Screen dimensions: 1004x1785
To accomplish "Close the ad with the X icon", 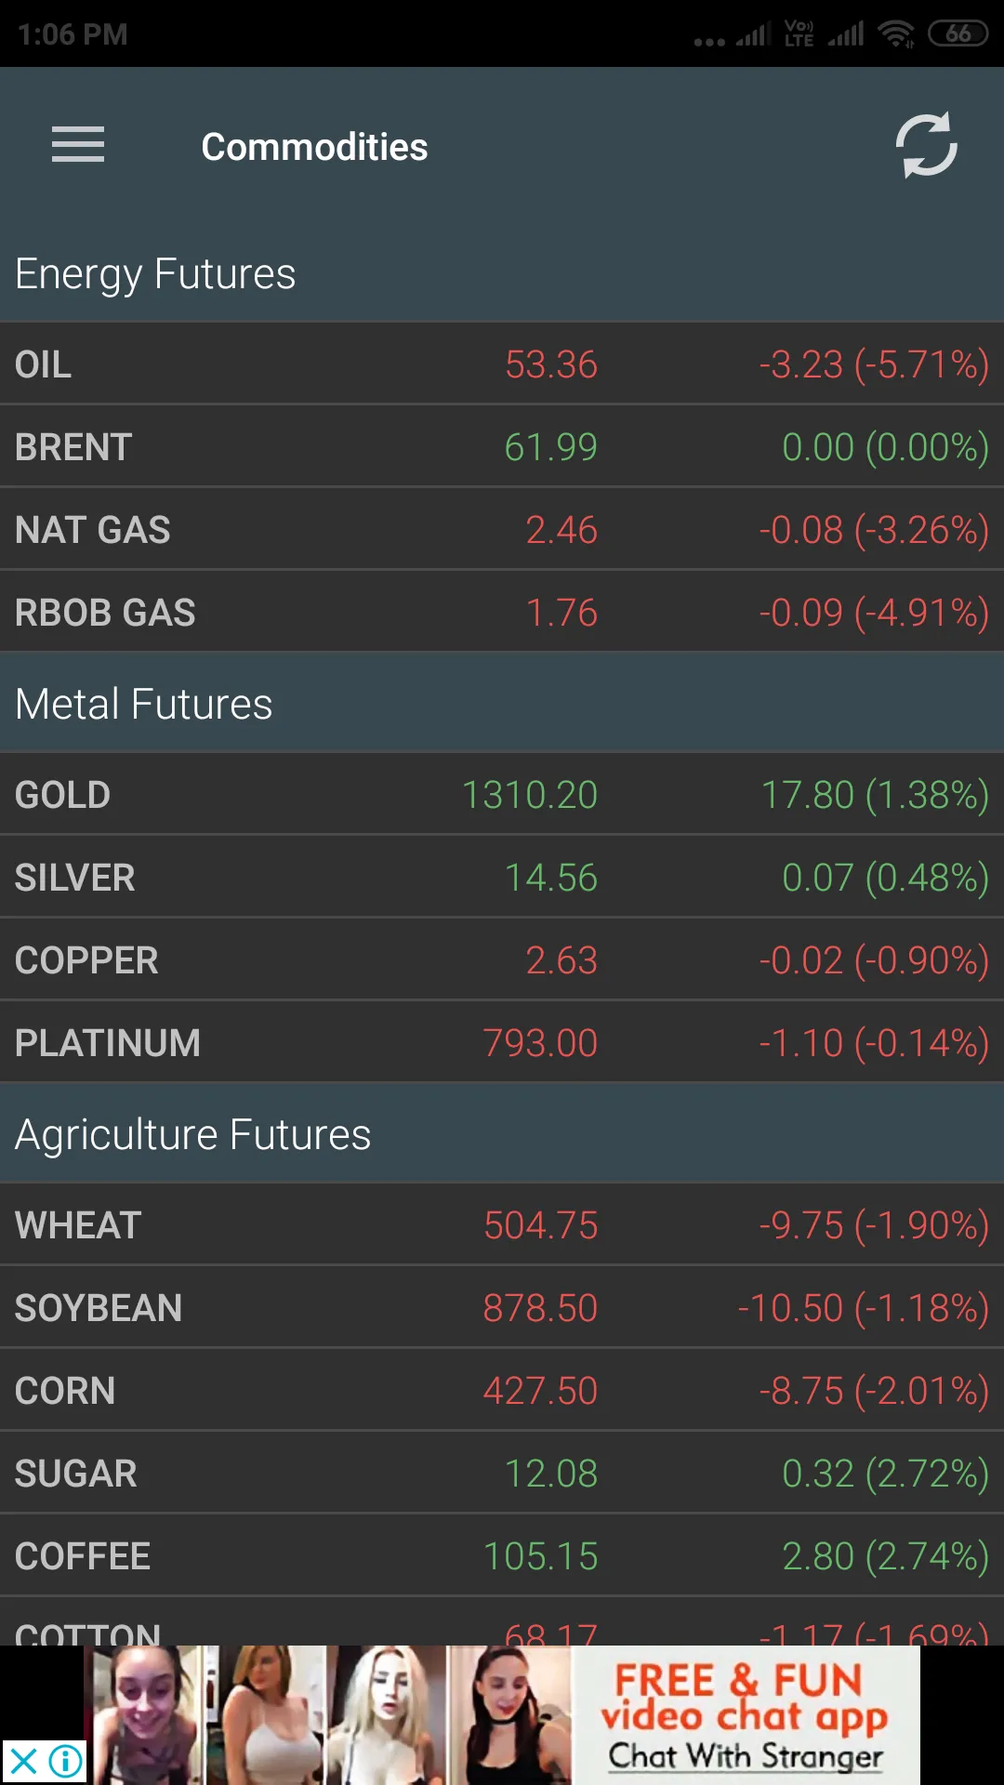I will 24,1761.
